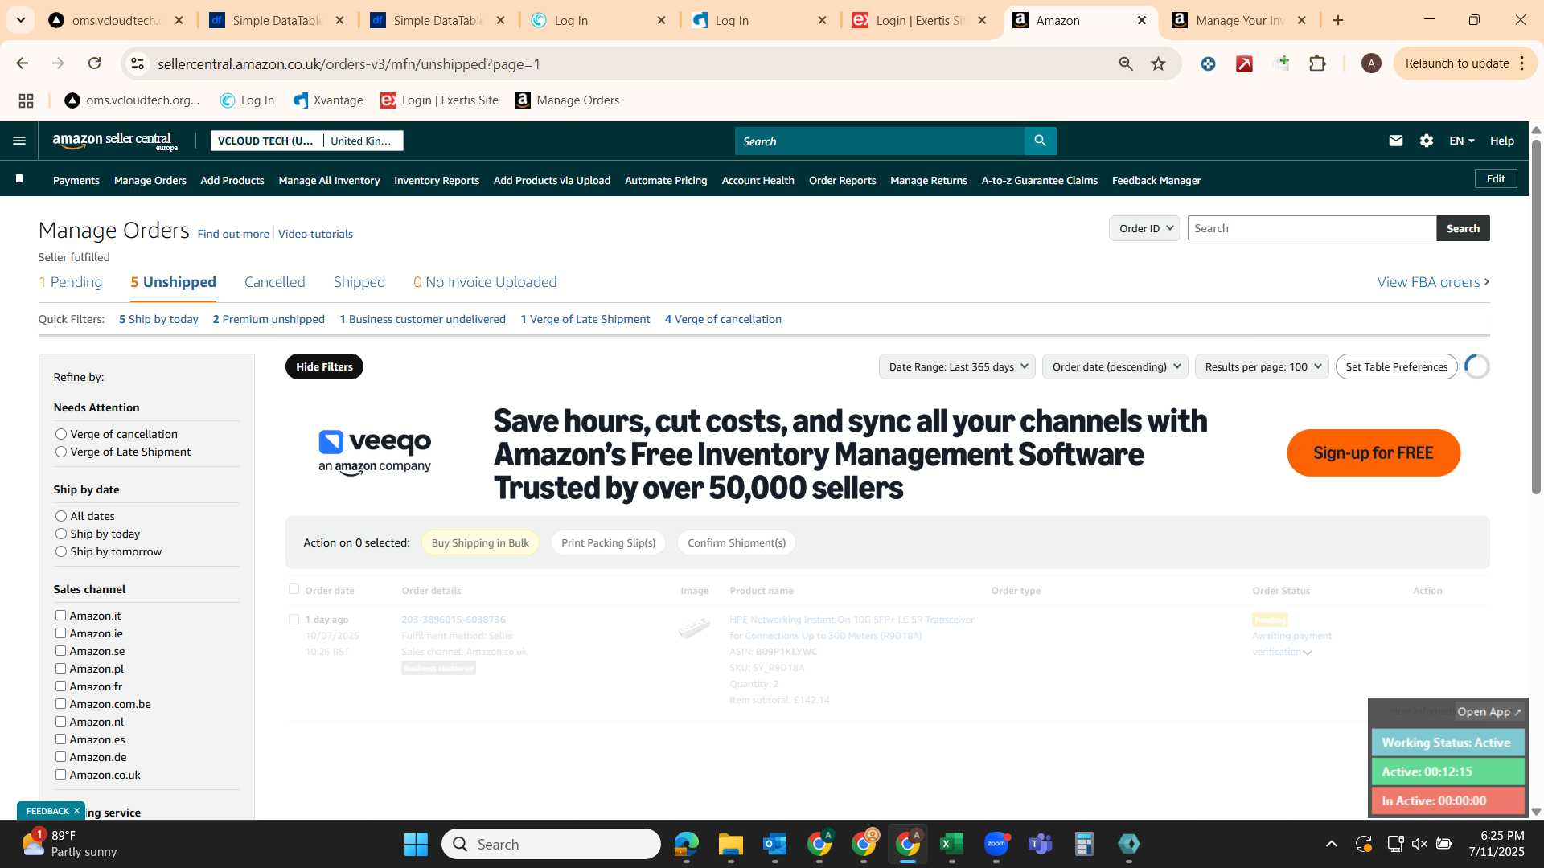Click Buy Shipping in Bulk button

pyautogui.click(x=480, y=542)
